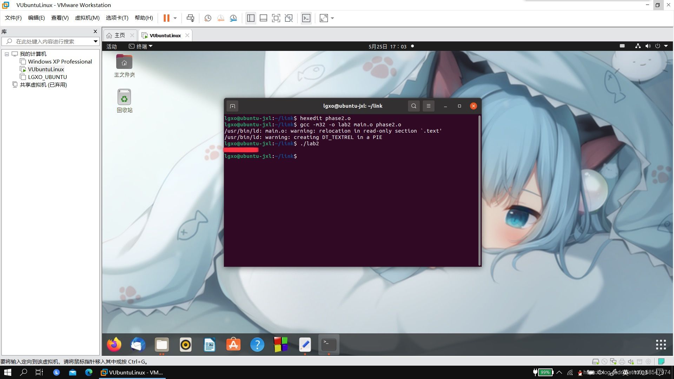
Task: Click the Ubuntu network status icon
Action: 638,46
